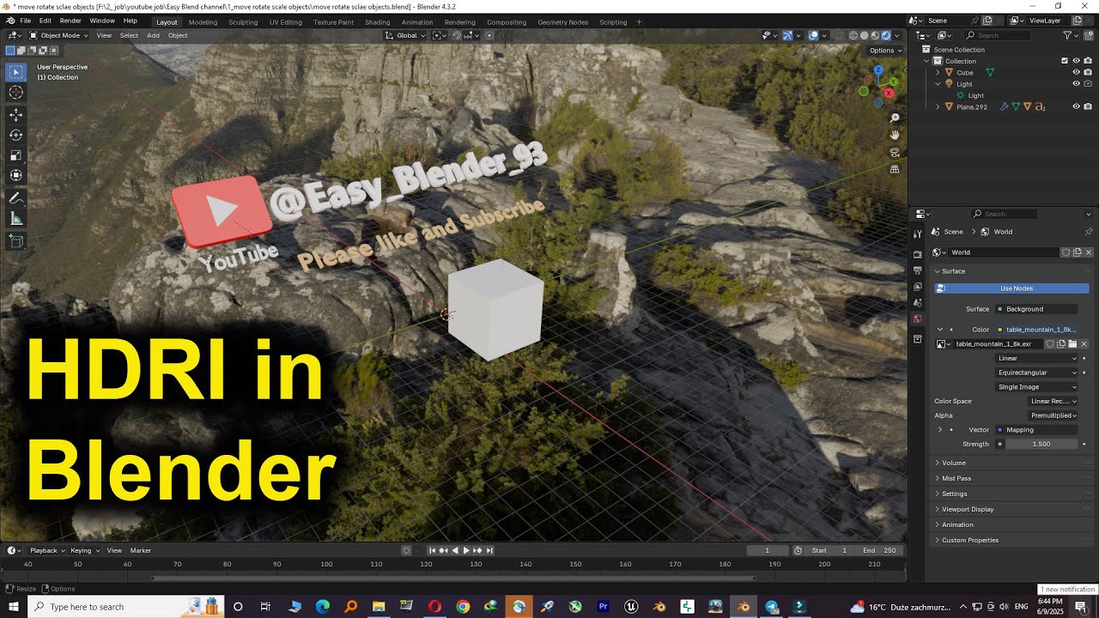This screenshot has width=1099, height=618.
Task: Open the Output properties tab
Action: (918, 270)
